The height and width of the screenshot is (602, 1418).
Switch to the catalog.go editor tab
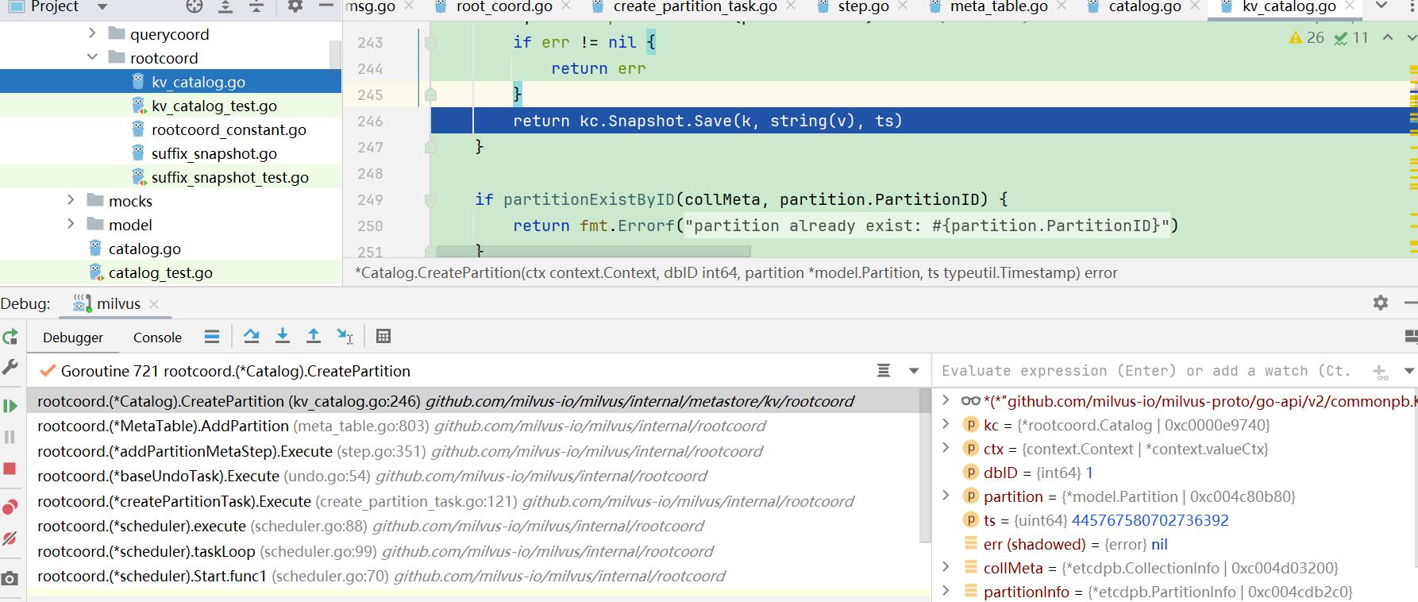[x=1145, y=7]
